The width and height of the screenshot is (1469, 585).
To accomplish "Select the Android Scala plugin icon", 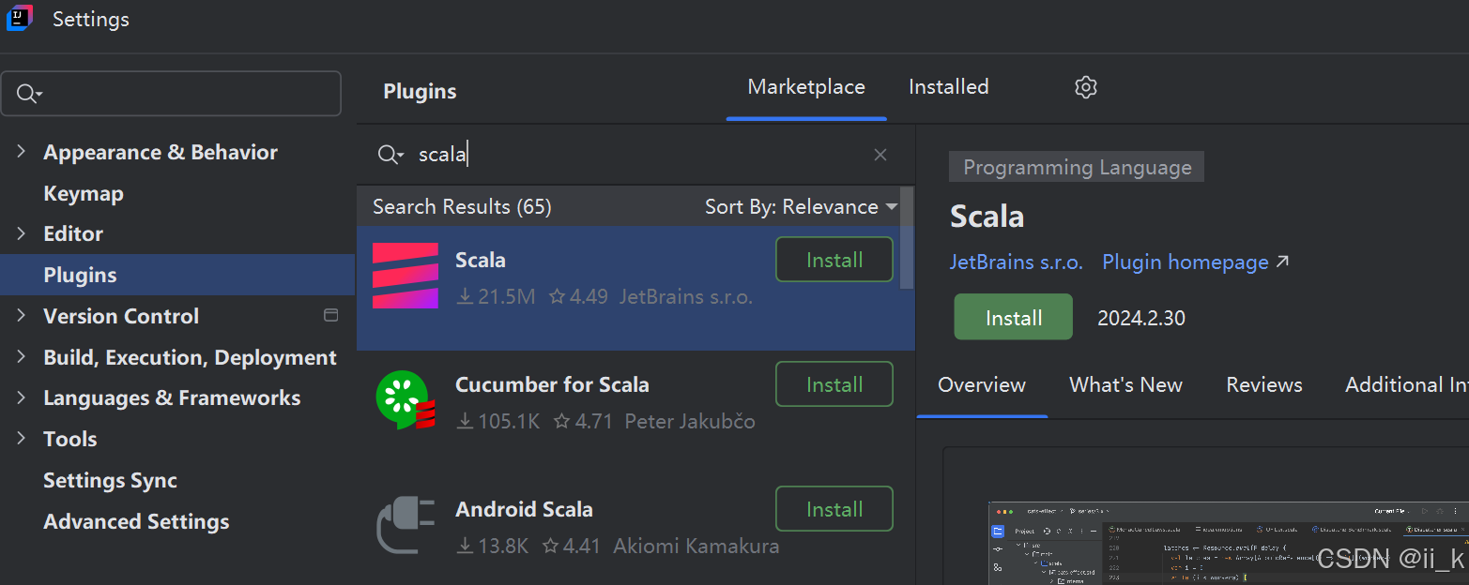I will (x=404, y=525).
